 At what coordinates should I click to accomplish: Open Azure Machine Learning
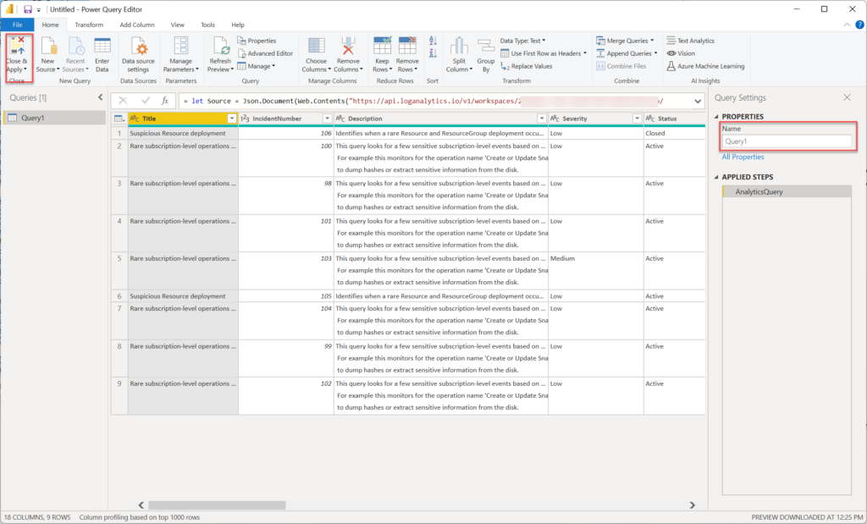(705, 66)
